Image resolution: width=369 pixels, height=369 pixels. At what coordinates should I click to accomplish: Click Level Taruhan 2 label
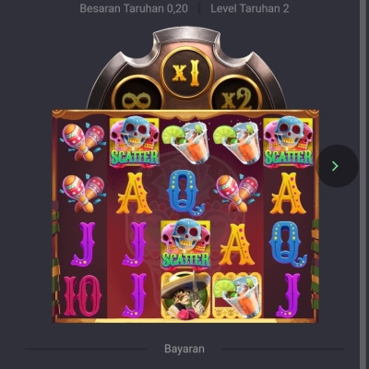pyautogui.click(x=250, y=8)
